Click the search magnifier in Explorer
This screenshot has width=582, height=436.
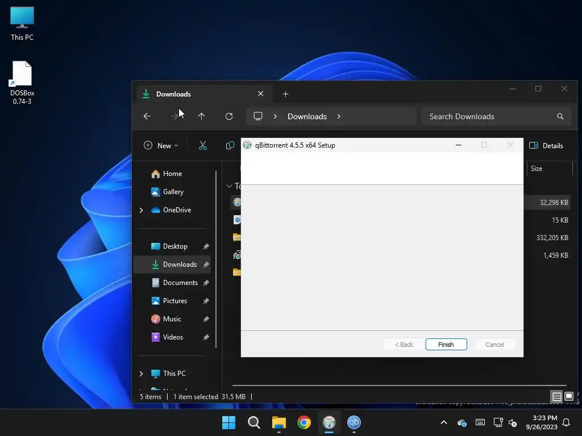[x=560, y=116]
